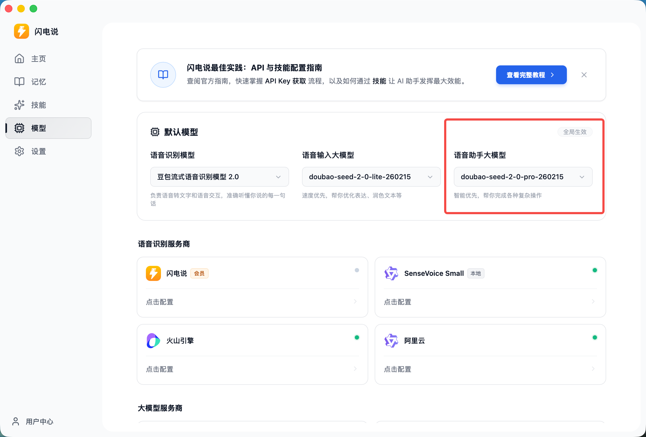Click the 闪电说 provider name text
646x437 pixels.
[x=177, y=273]
